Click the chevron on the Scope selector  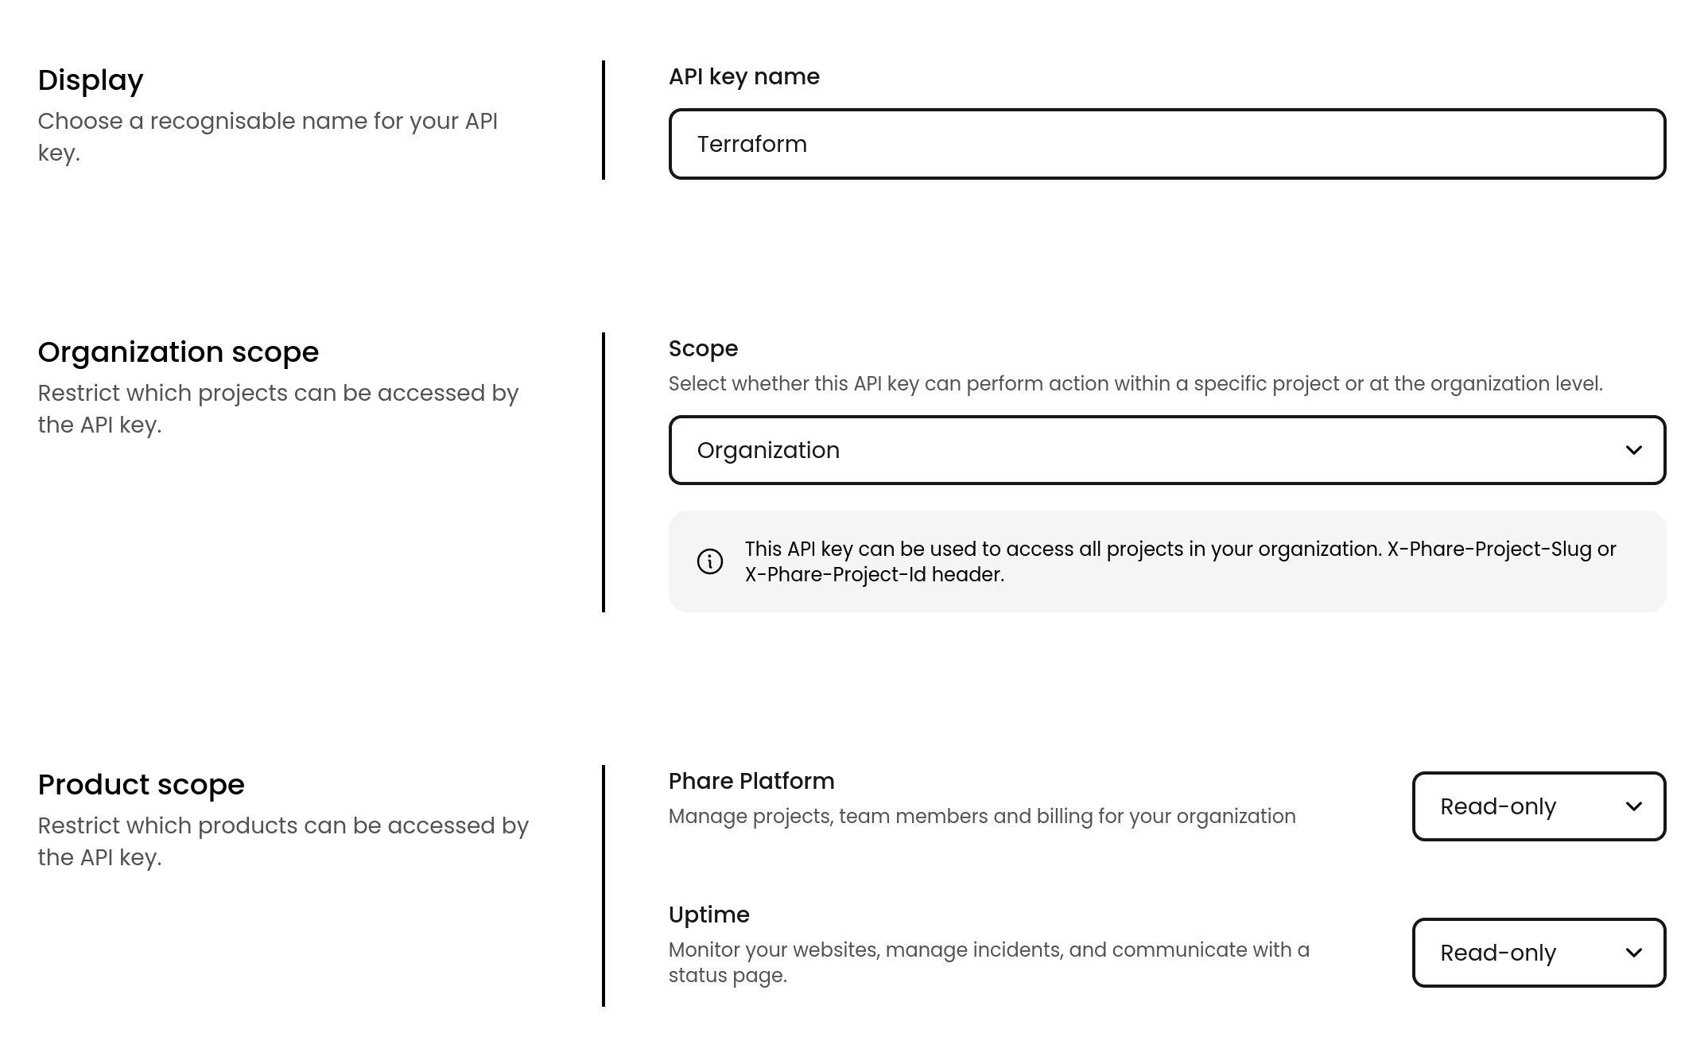click(1635, 450)
